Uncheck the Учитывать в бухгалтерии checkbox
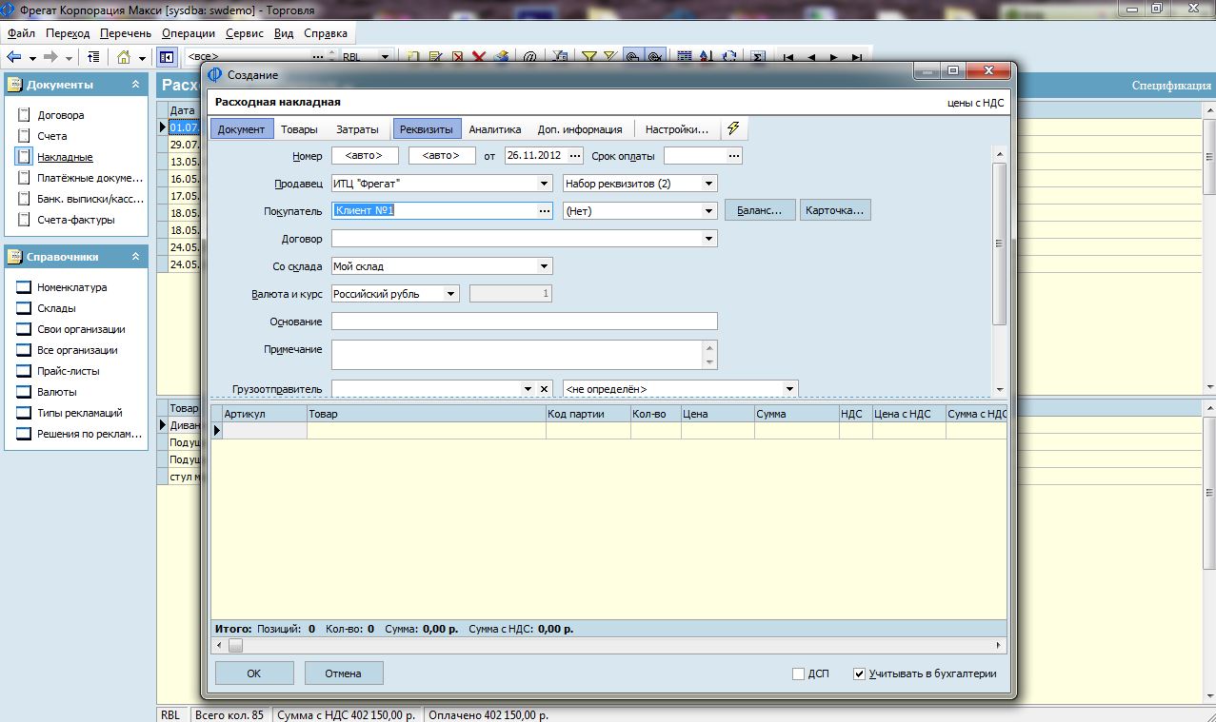The width and height of the screenshot is (1216, 722). [x=860, y=673]
